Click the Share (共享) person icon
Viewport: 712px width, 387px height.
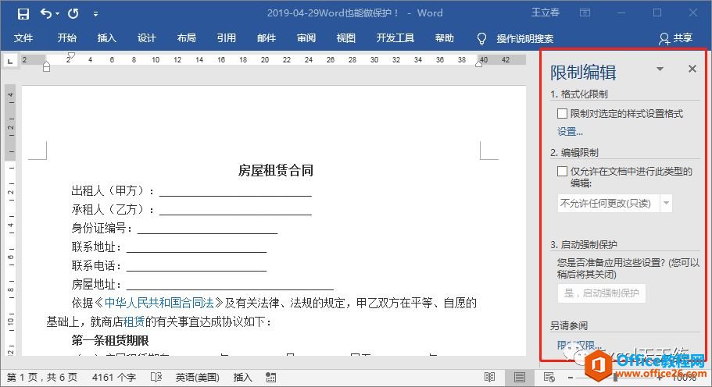coord(664,38)
